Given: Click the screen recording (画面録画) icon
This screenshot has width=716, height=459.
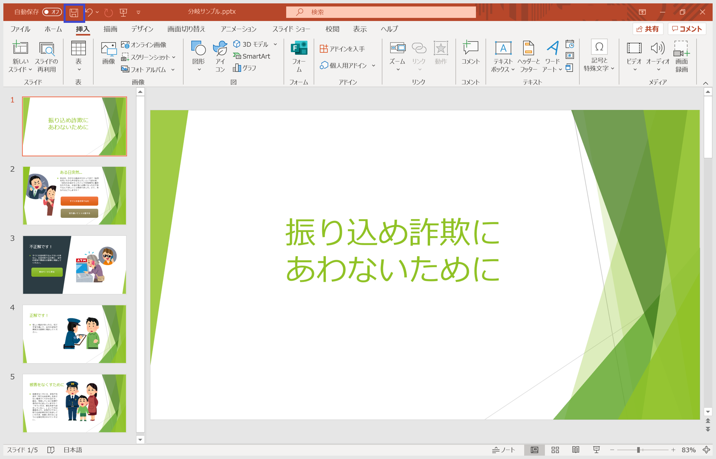Looking at the screenshot, I should (681, 57).
